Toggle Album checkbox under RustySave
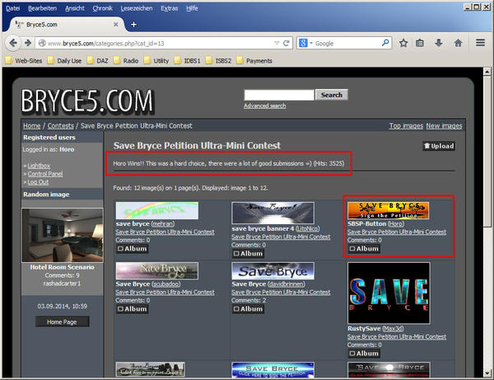Viewport: 494px width, 380px height. [352, 353]
